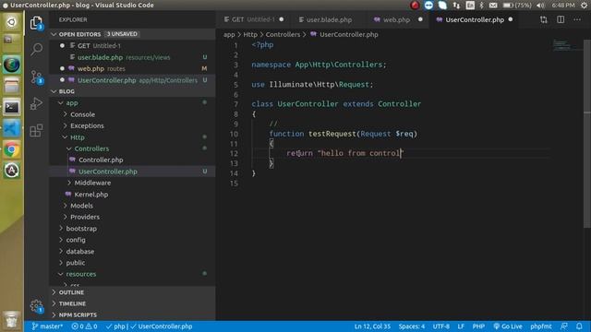Click the Controllers breadcrumb segment
The height and width of the screenshot is (332, 591).
(x=283, y=35)
